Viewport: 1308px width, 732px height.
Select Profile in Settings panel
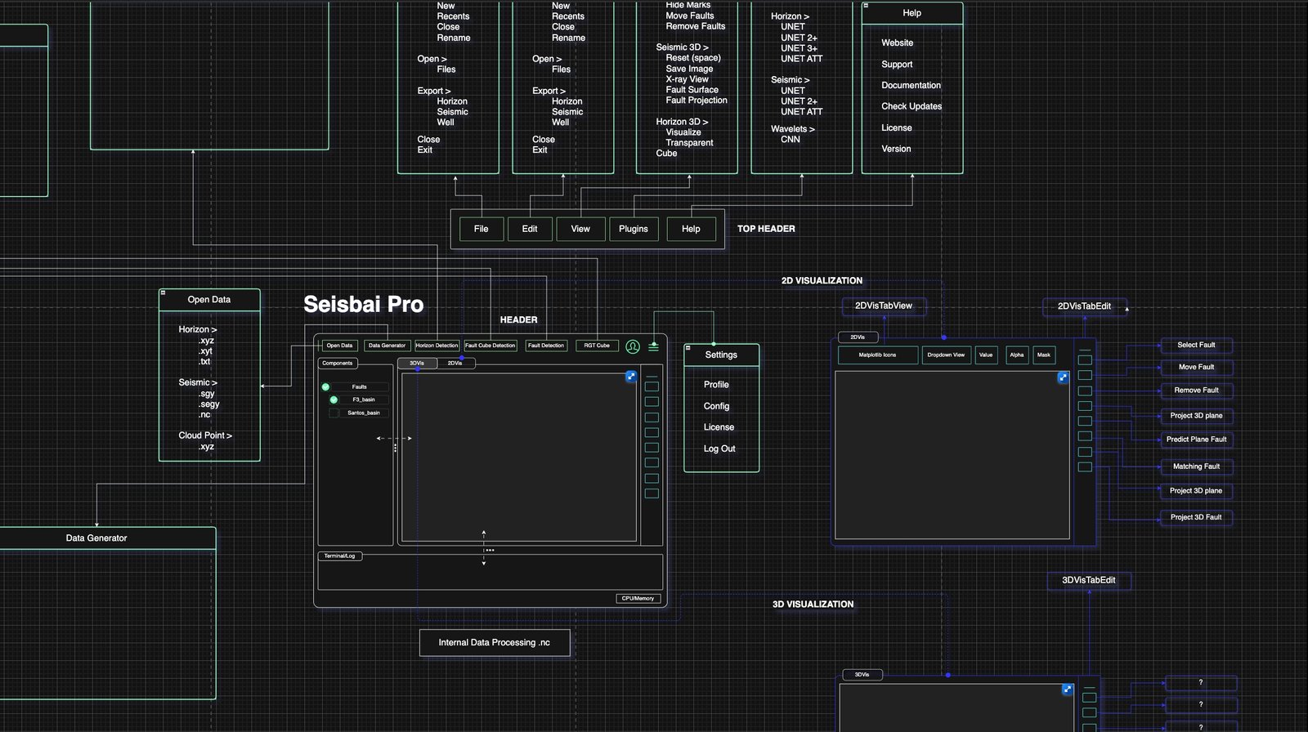pyautogui.click(x=716, y=385)
